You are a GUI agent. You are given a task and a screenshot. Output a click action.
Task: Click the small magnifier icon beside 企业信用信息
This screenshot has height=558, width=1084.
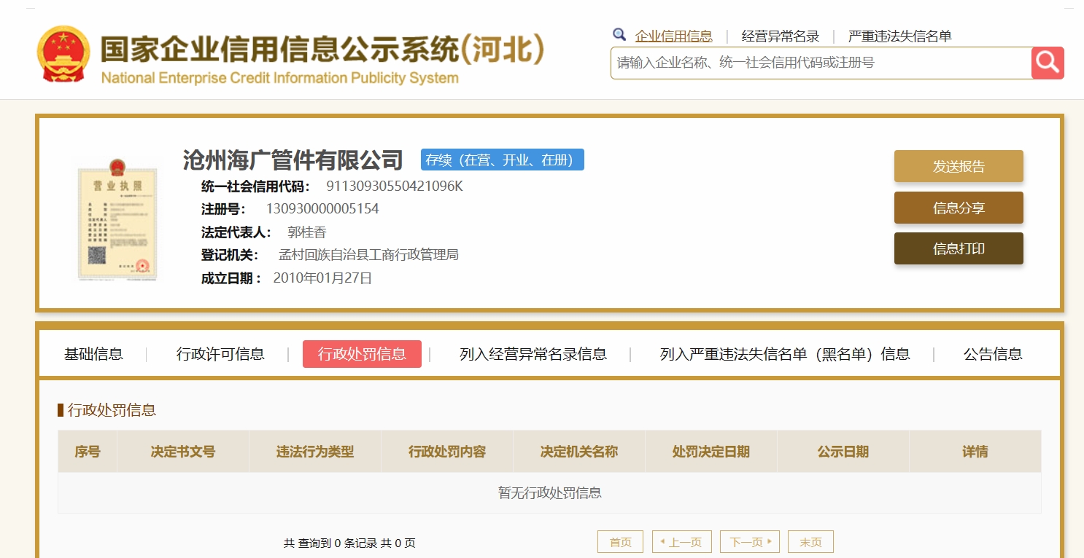coord(619,34)
